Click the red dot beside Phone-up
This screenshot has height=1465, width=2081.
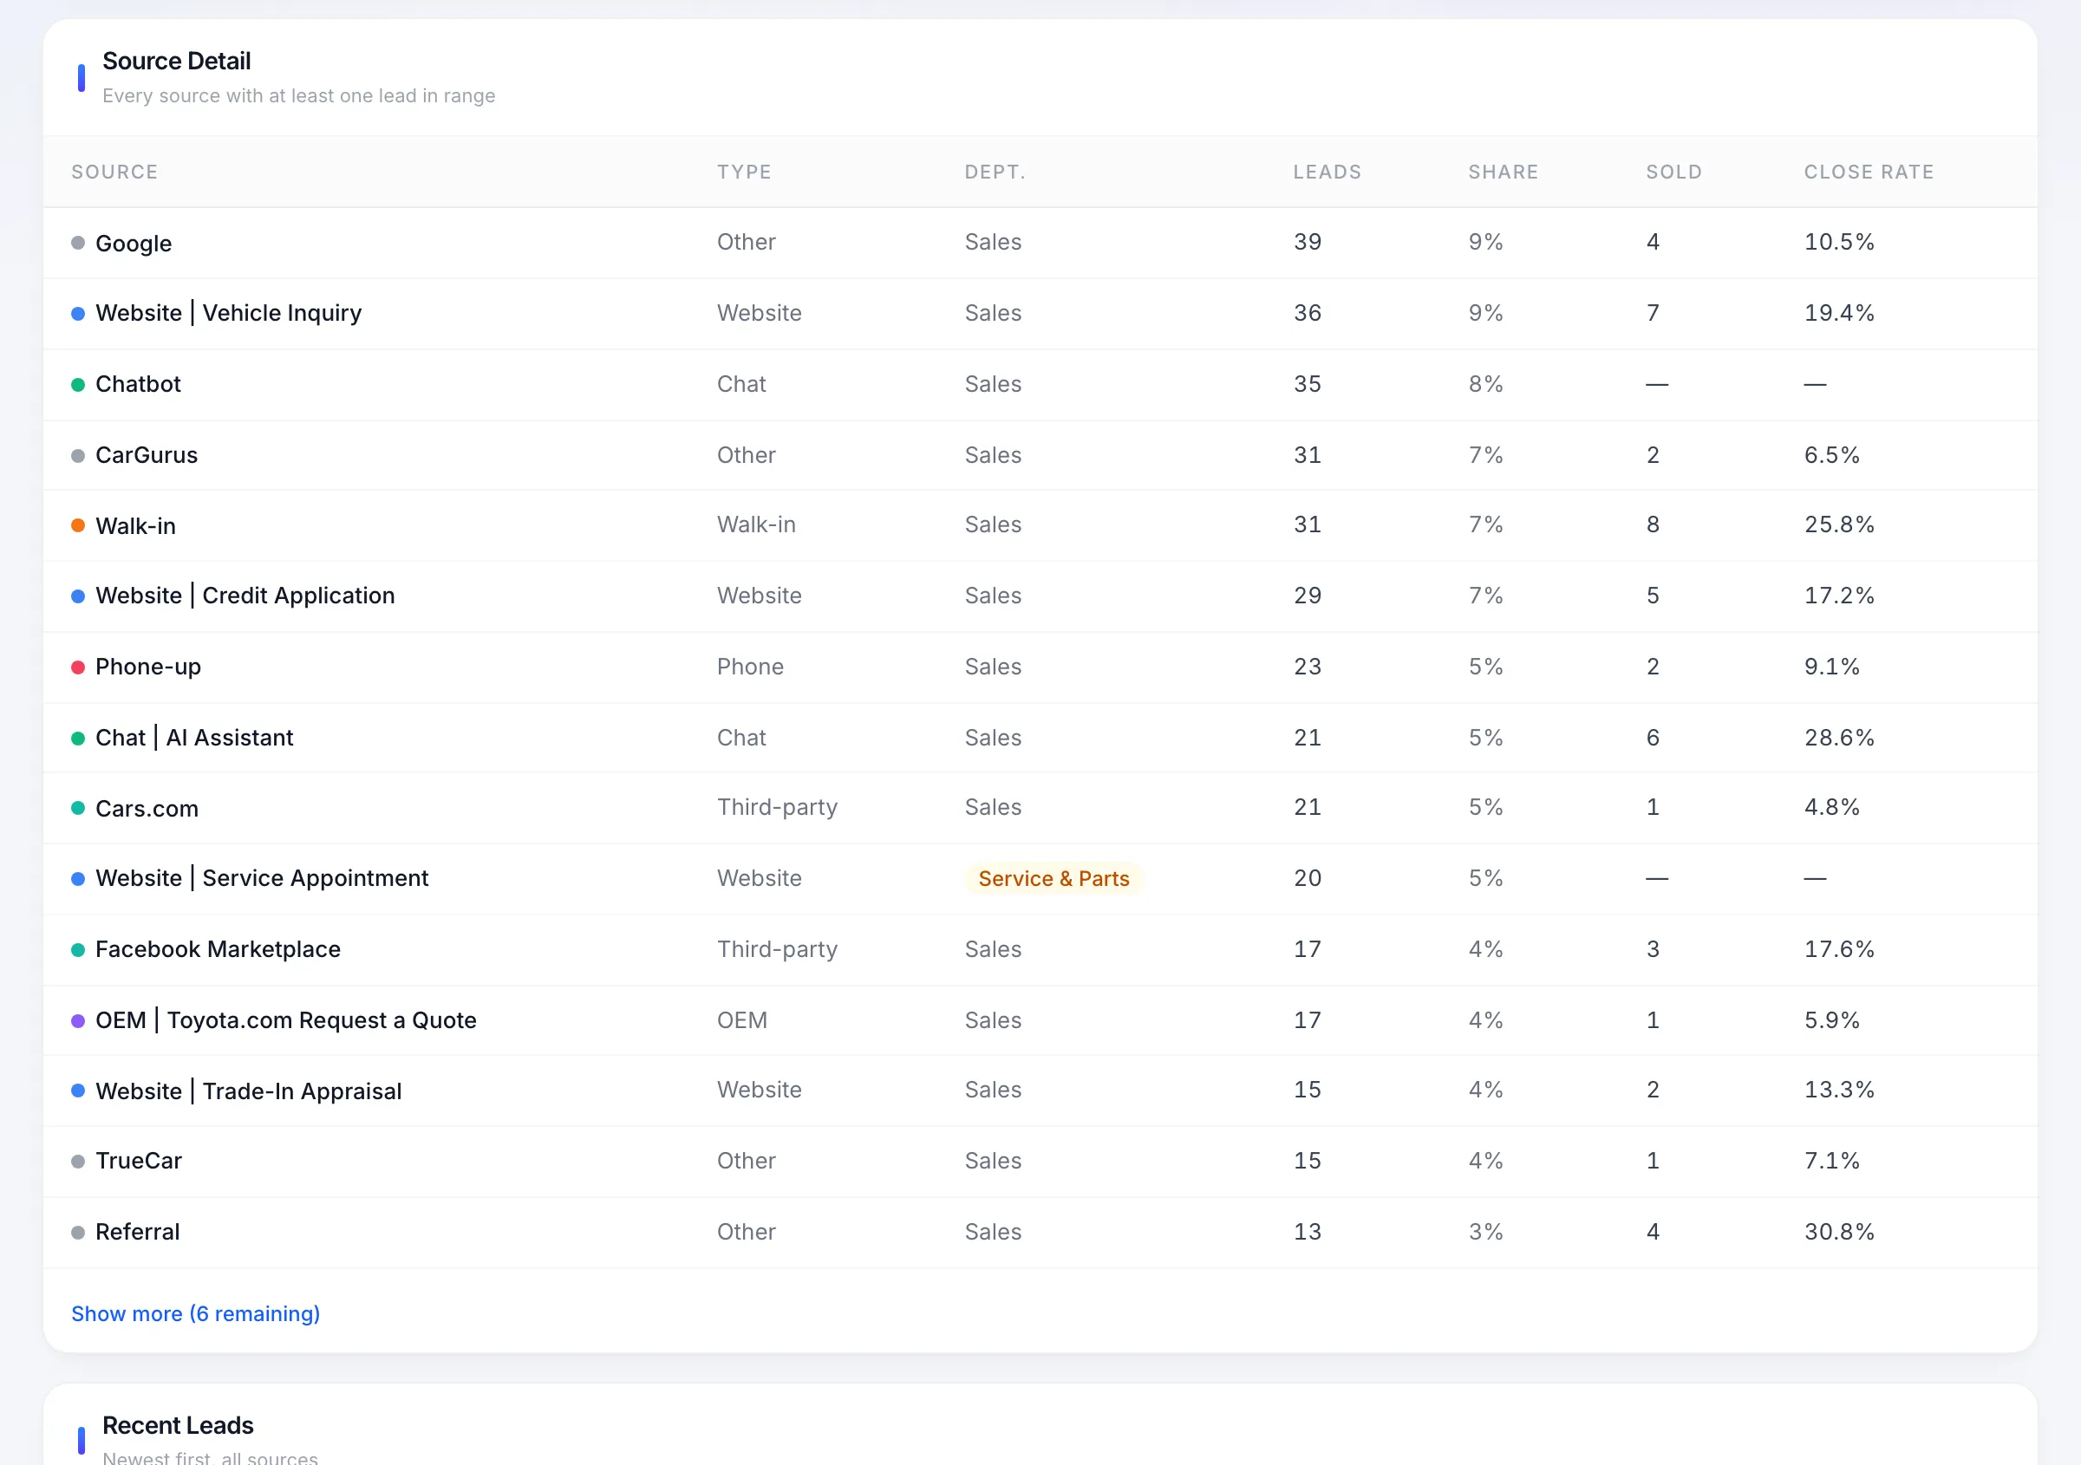pos(78,667)
